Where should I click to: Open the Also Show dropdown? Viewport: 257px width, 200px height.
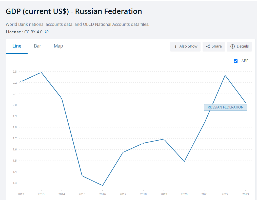point(185,47)
